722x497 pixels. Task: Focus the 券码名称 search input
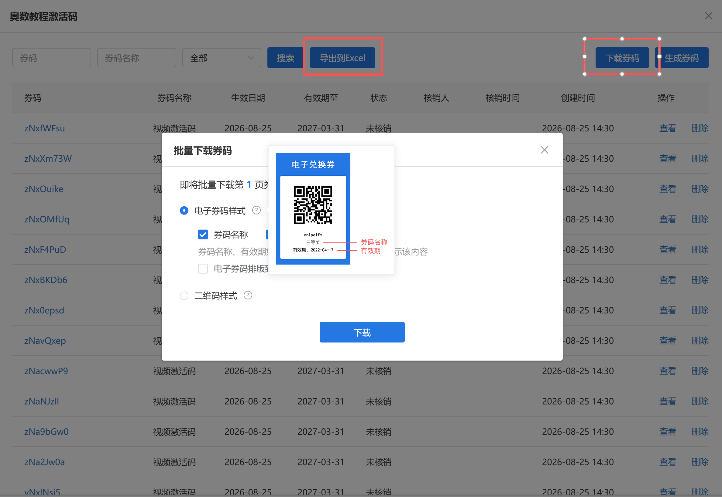click(137, 58)
